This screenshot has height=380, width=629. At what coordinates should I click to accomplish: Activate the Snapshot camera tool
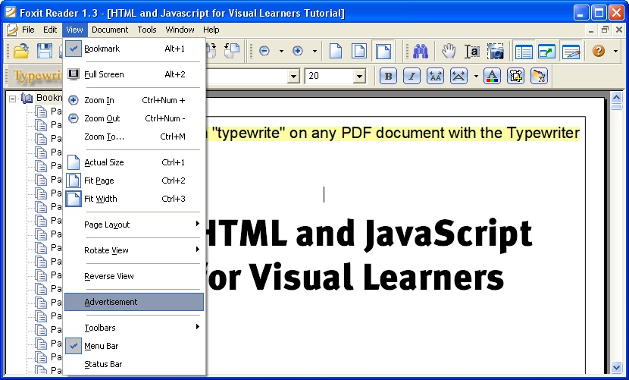[496, 52]
